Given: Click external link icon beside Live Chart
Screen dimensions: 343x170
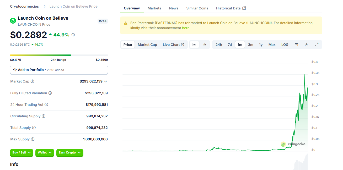Looking at the screenshot, I should click(183, 45).
